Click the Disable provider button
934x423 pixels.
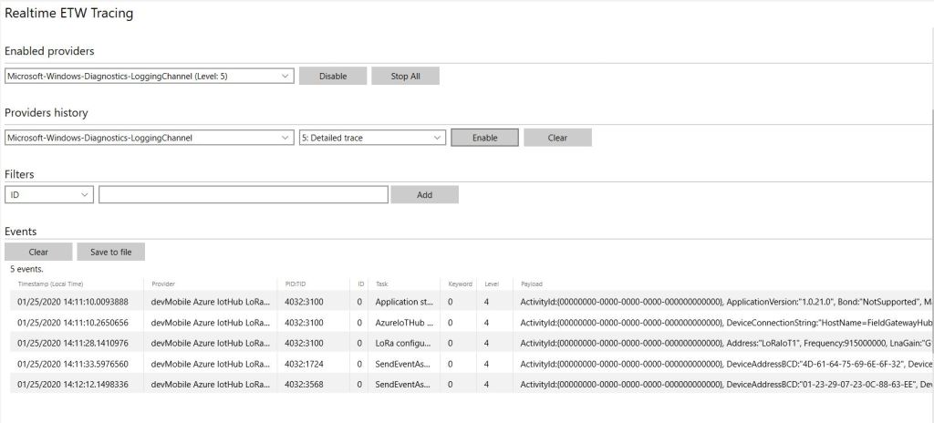(333, 77)
